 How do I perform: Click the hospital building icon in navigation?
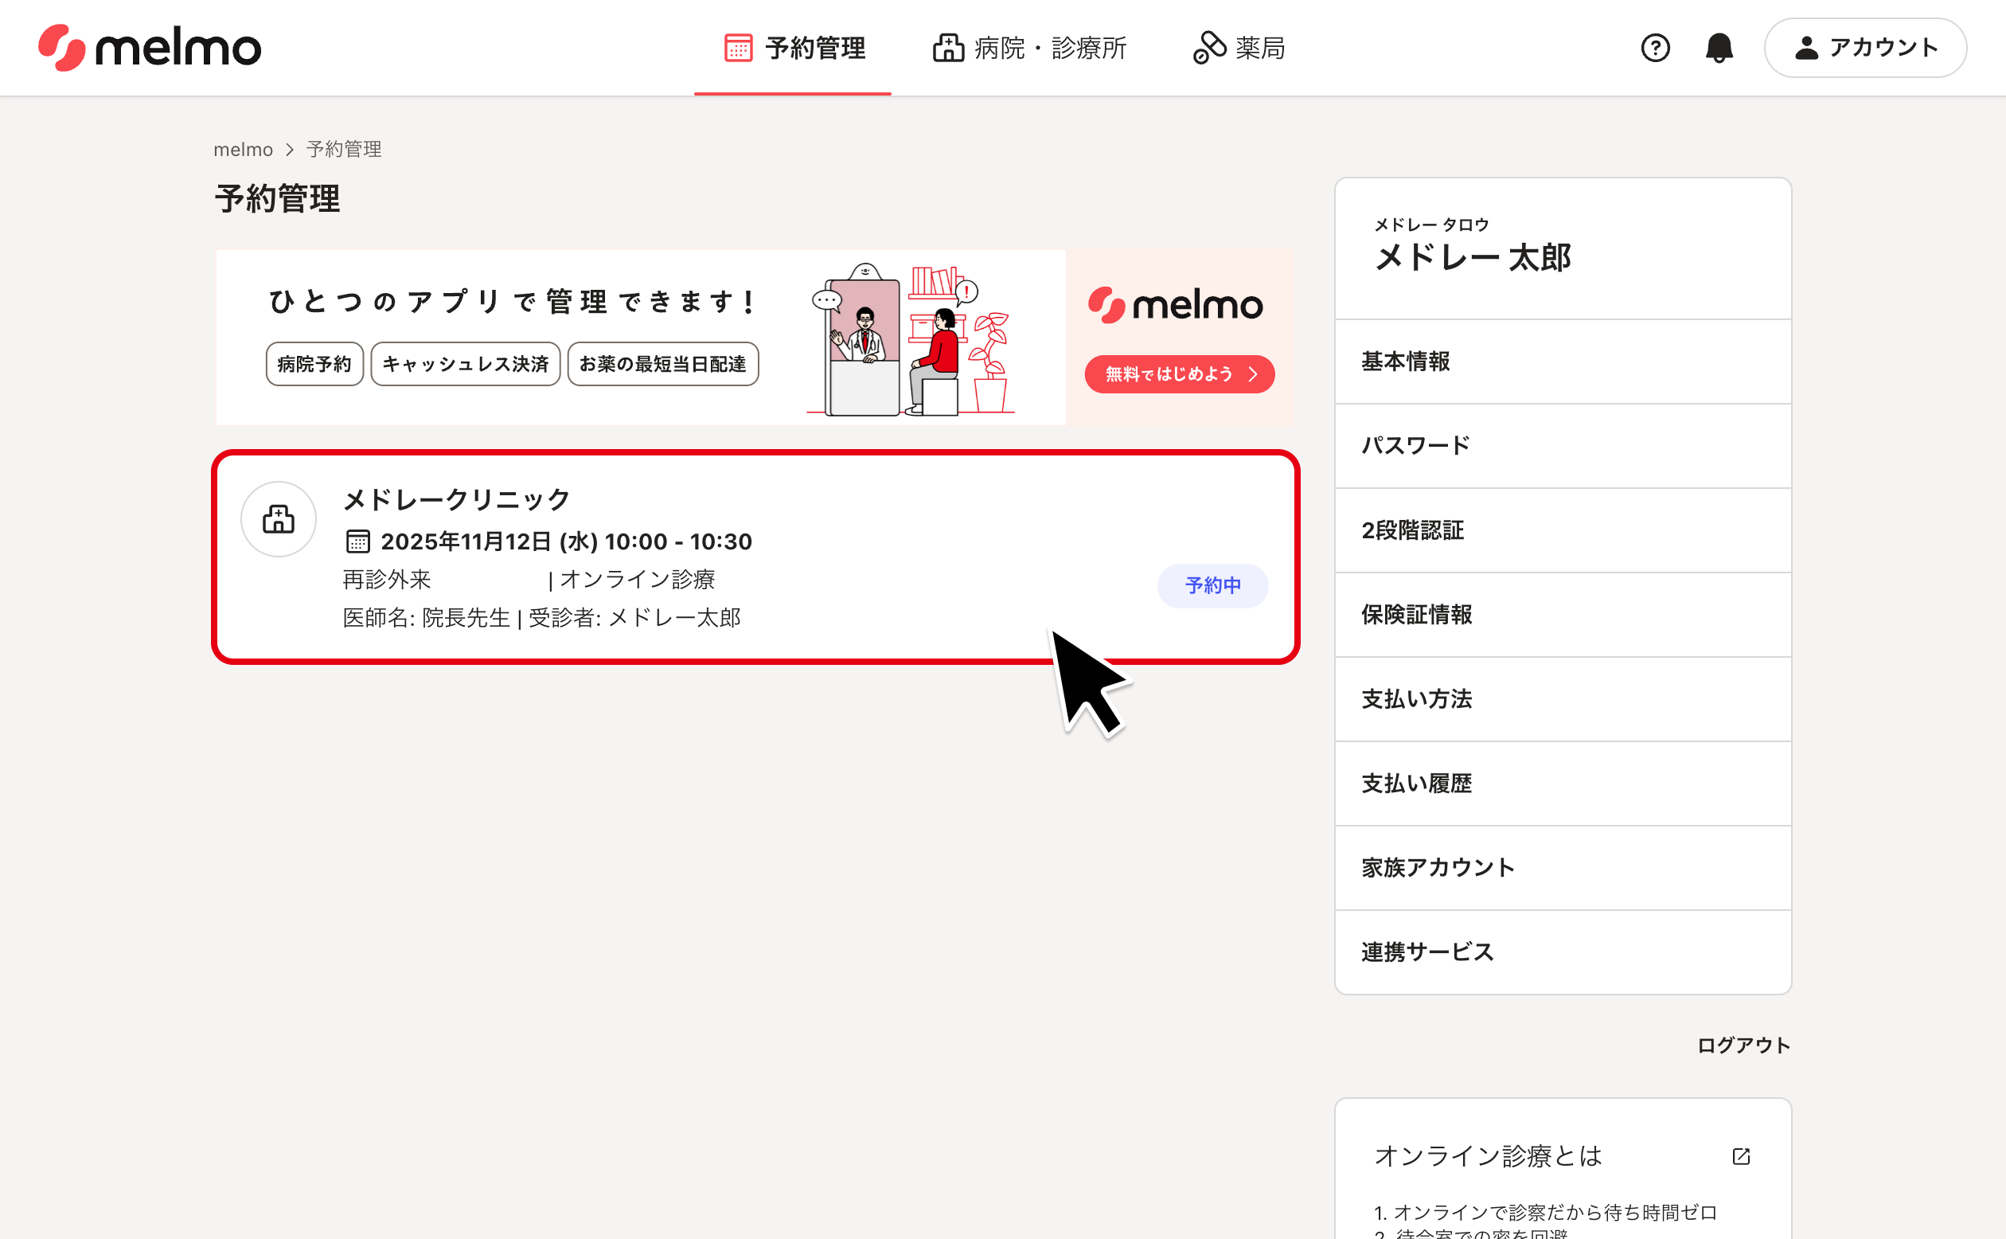point(948,48)
